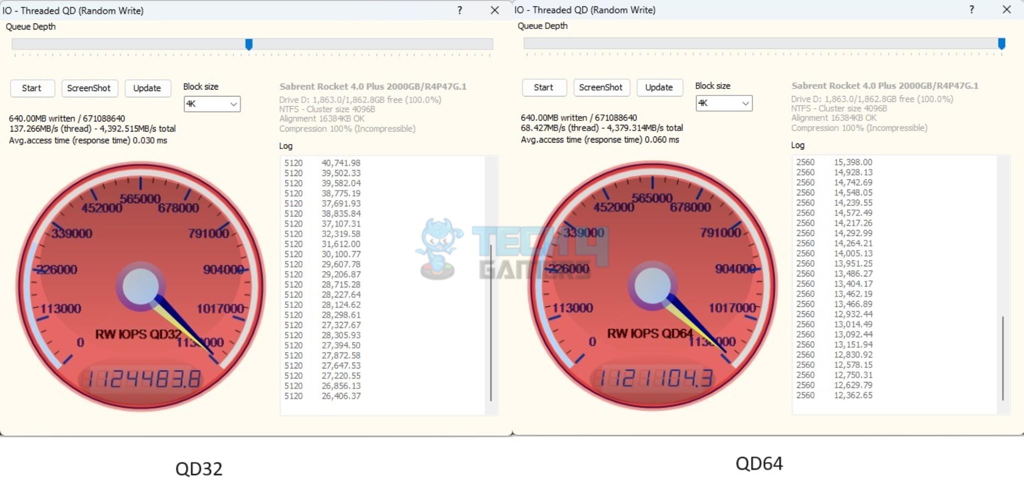1024x498 pixels.
Task: Click help question mark in QD32 window
Action: click(x=459, y=10)
